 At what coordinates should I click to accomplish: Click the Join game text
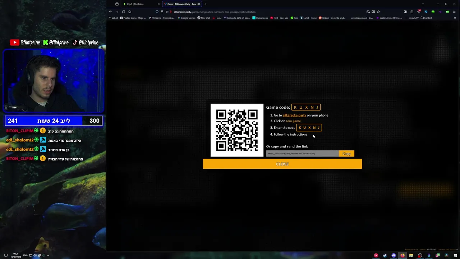pos(293,121)
